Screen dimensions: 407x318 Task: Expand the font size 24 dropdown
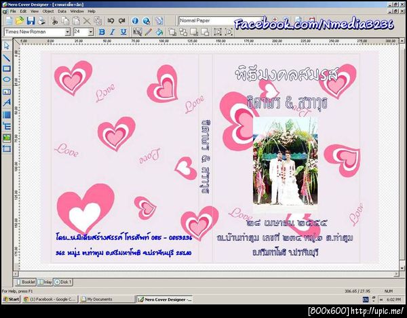tap(91, 32)
